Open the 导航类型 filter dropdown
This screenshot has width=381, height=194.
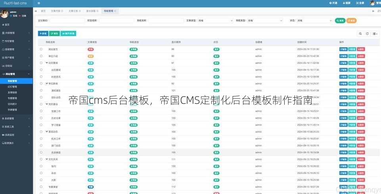click(265, 21)
